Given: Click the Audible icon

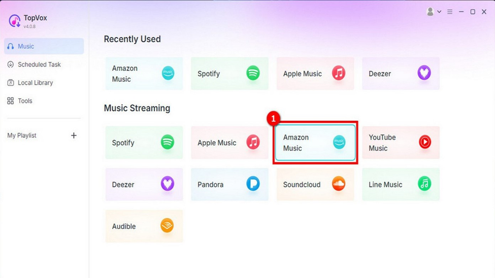Looking at the screenshot, I should 167,226.
